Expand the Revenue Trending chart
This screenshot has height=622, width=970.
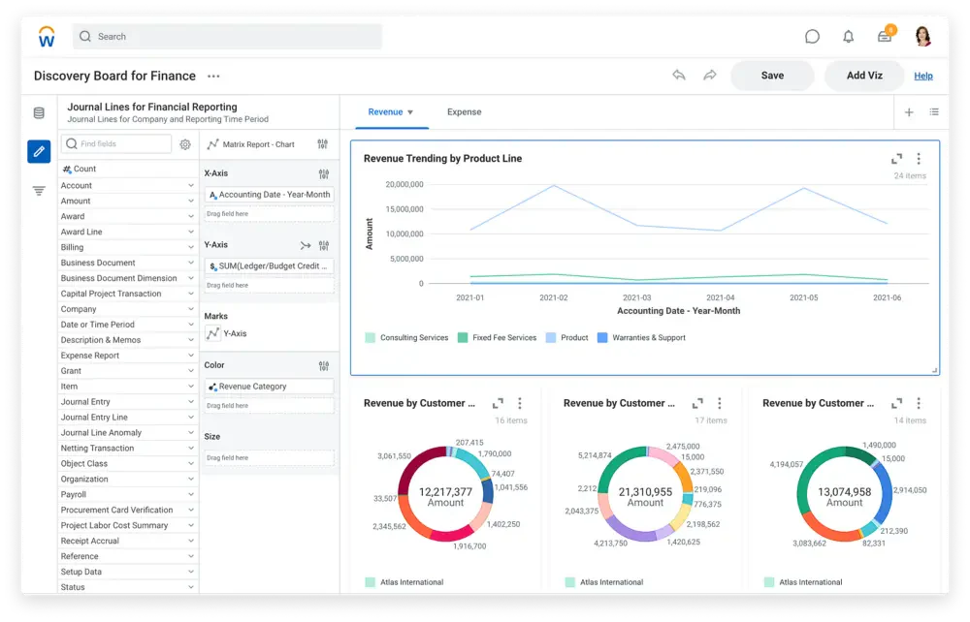[x=896, y=159]
